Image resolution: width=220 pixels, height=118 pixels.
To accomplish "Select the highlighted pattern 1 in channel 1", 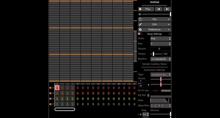I will pyautogui.click(x=57, y=88).
